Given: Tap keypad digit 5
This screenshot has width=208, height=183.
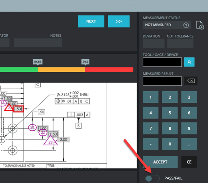Looking at the screenshot, I should click(170, 113).
